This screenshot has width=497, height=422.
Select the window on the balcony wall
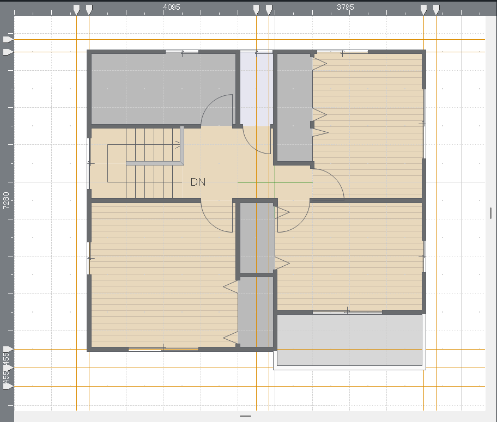(x=347, y=312)
